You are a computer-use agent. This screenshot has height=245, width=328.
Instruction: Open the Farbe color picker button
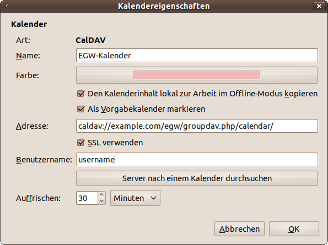tap(197, 75)
